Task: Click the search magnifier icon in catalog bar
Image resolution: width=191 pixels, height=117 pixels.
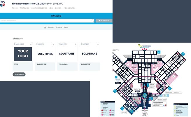Action: pyautogui.click(x=93, y=21)
